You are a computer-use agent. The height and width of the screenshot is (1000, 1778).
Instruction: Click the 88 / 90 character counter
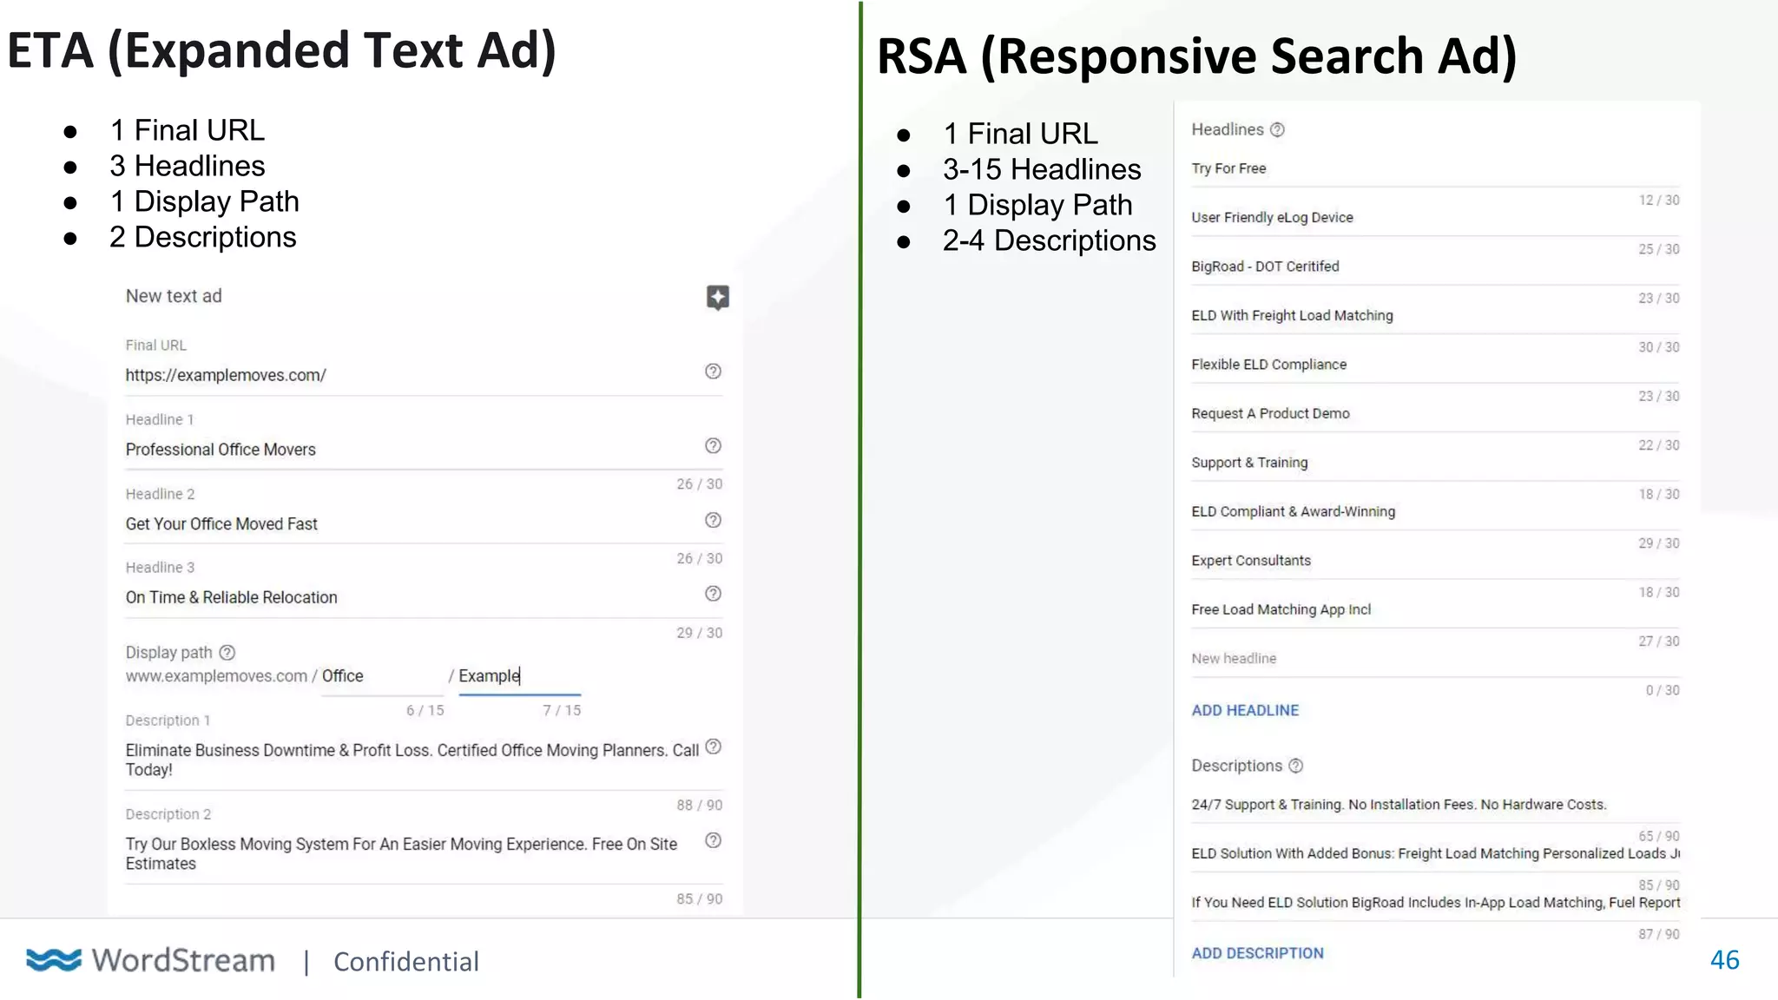click(x=699, y=805)
